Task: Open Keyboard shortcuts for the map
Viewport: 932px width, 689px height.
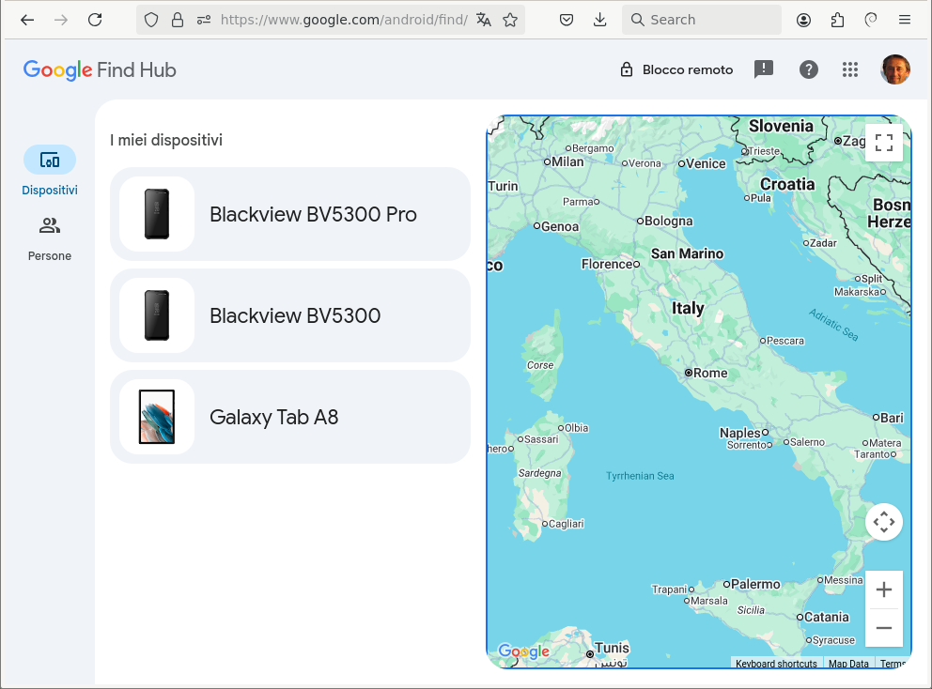Action: (776, 664)
